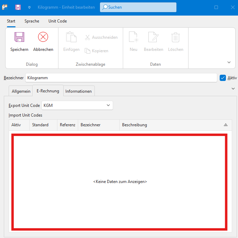Collapse the tab panel chevron below Aktiv
This screenshot has width=238, height=238.
233,89
